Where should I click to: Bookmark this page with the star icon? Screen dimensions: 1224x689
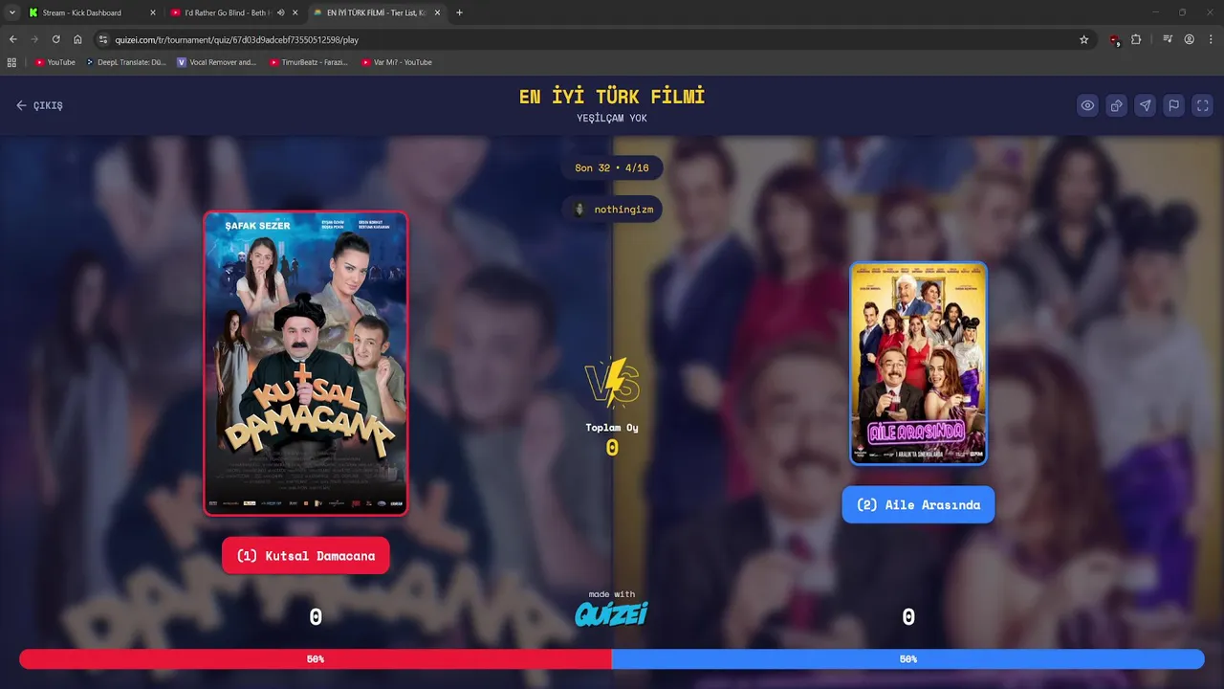point(1083,39)
